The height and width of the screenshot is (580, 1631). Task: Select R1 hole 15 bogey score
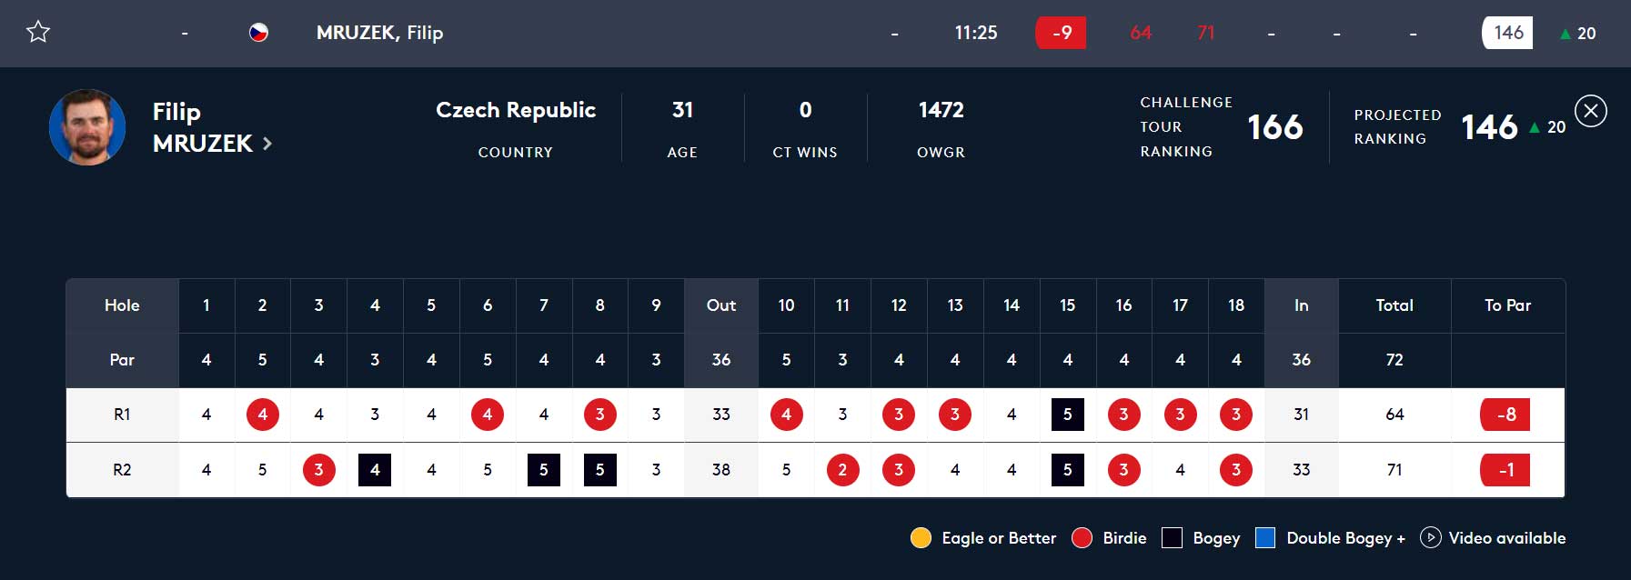pyautogui.click(x=1067, y=415)
